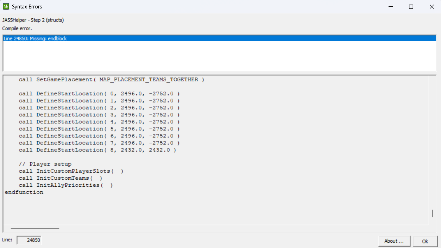
Task: Click the endfunction line
Action: (24, 192)
